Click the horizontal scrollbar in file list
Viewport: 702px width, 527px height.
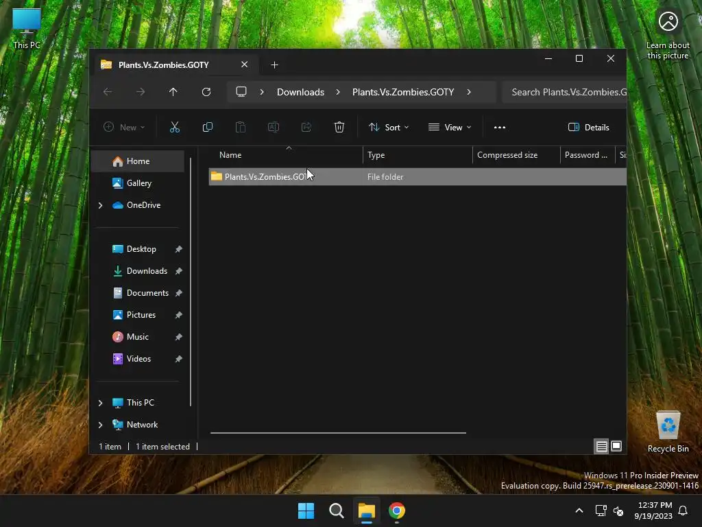pyautogui.click(x=338, y=433)
